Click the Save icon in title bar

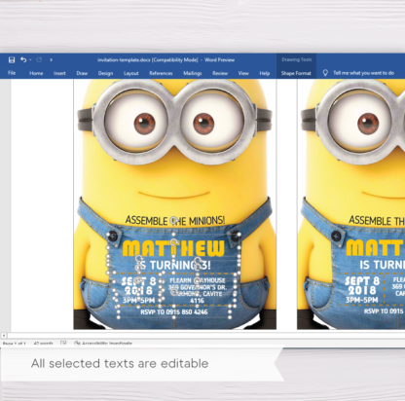pyautogui.click(x=12, y=60)
